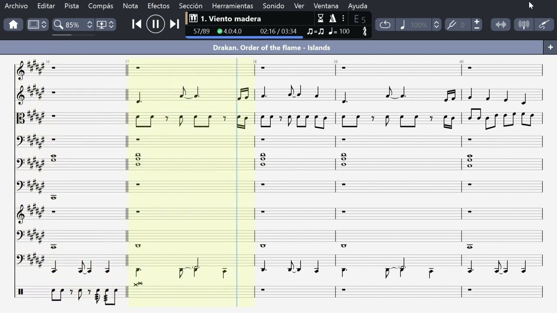
Task: Open the Sección menu
Action: point(191,6)
